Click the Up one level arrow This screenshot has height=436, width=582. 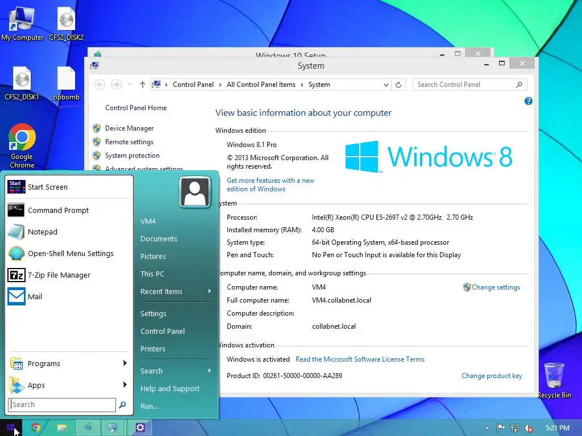point(143,85)
